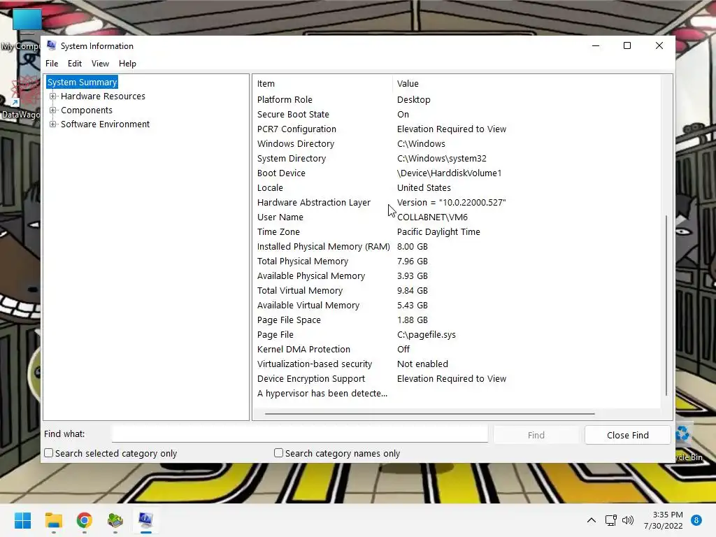Open File Explorer from the taskbar

pos(53,520)
